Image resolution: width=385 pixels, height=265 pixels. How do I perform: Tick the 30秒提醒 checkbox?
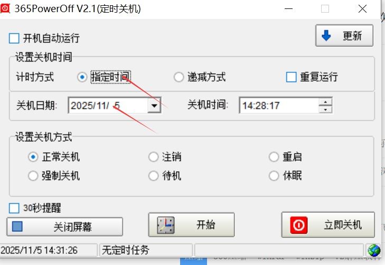pos(14,208)
